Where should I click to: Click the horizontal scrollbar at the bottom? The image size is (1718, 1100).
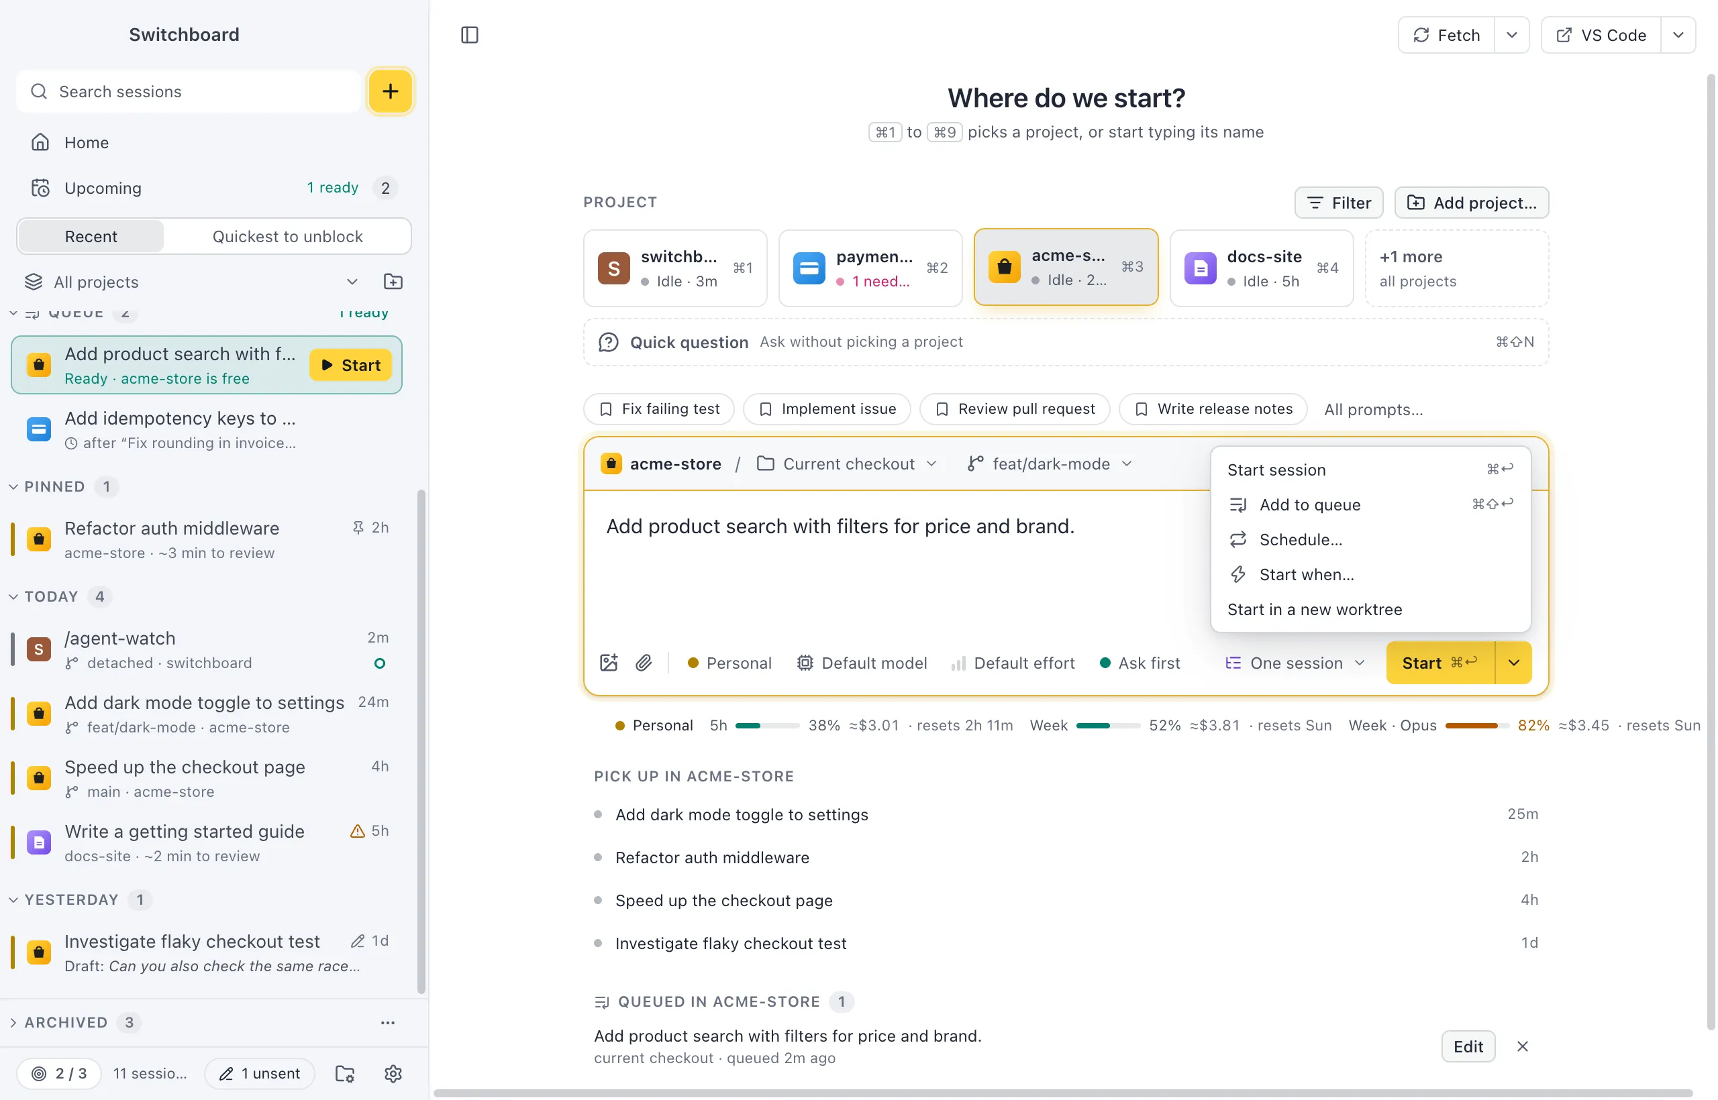[x=1062, y=1093]
